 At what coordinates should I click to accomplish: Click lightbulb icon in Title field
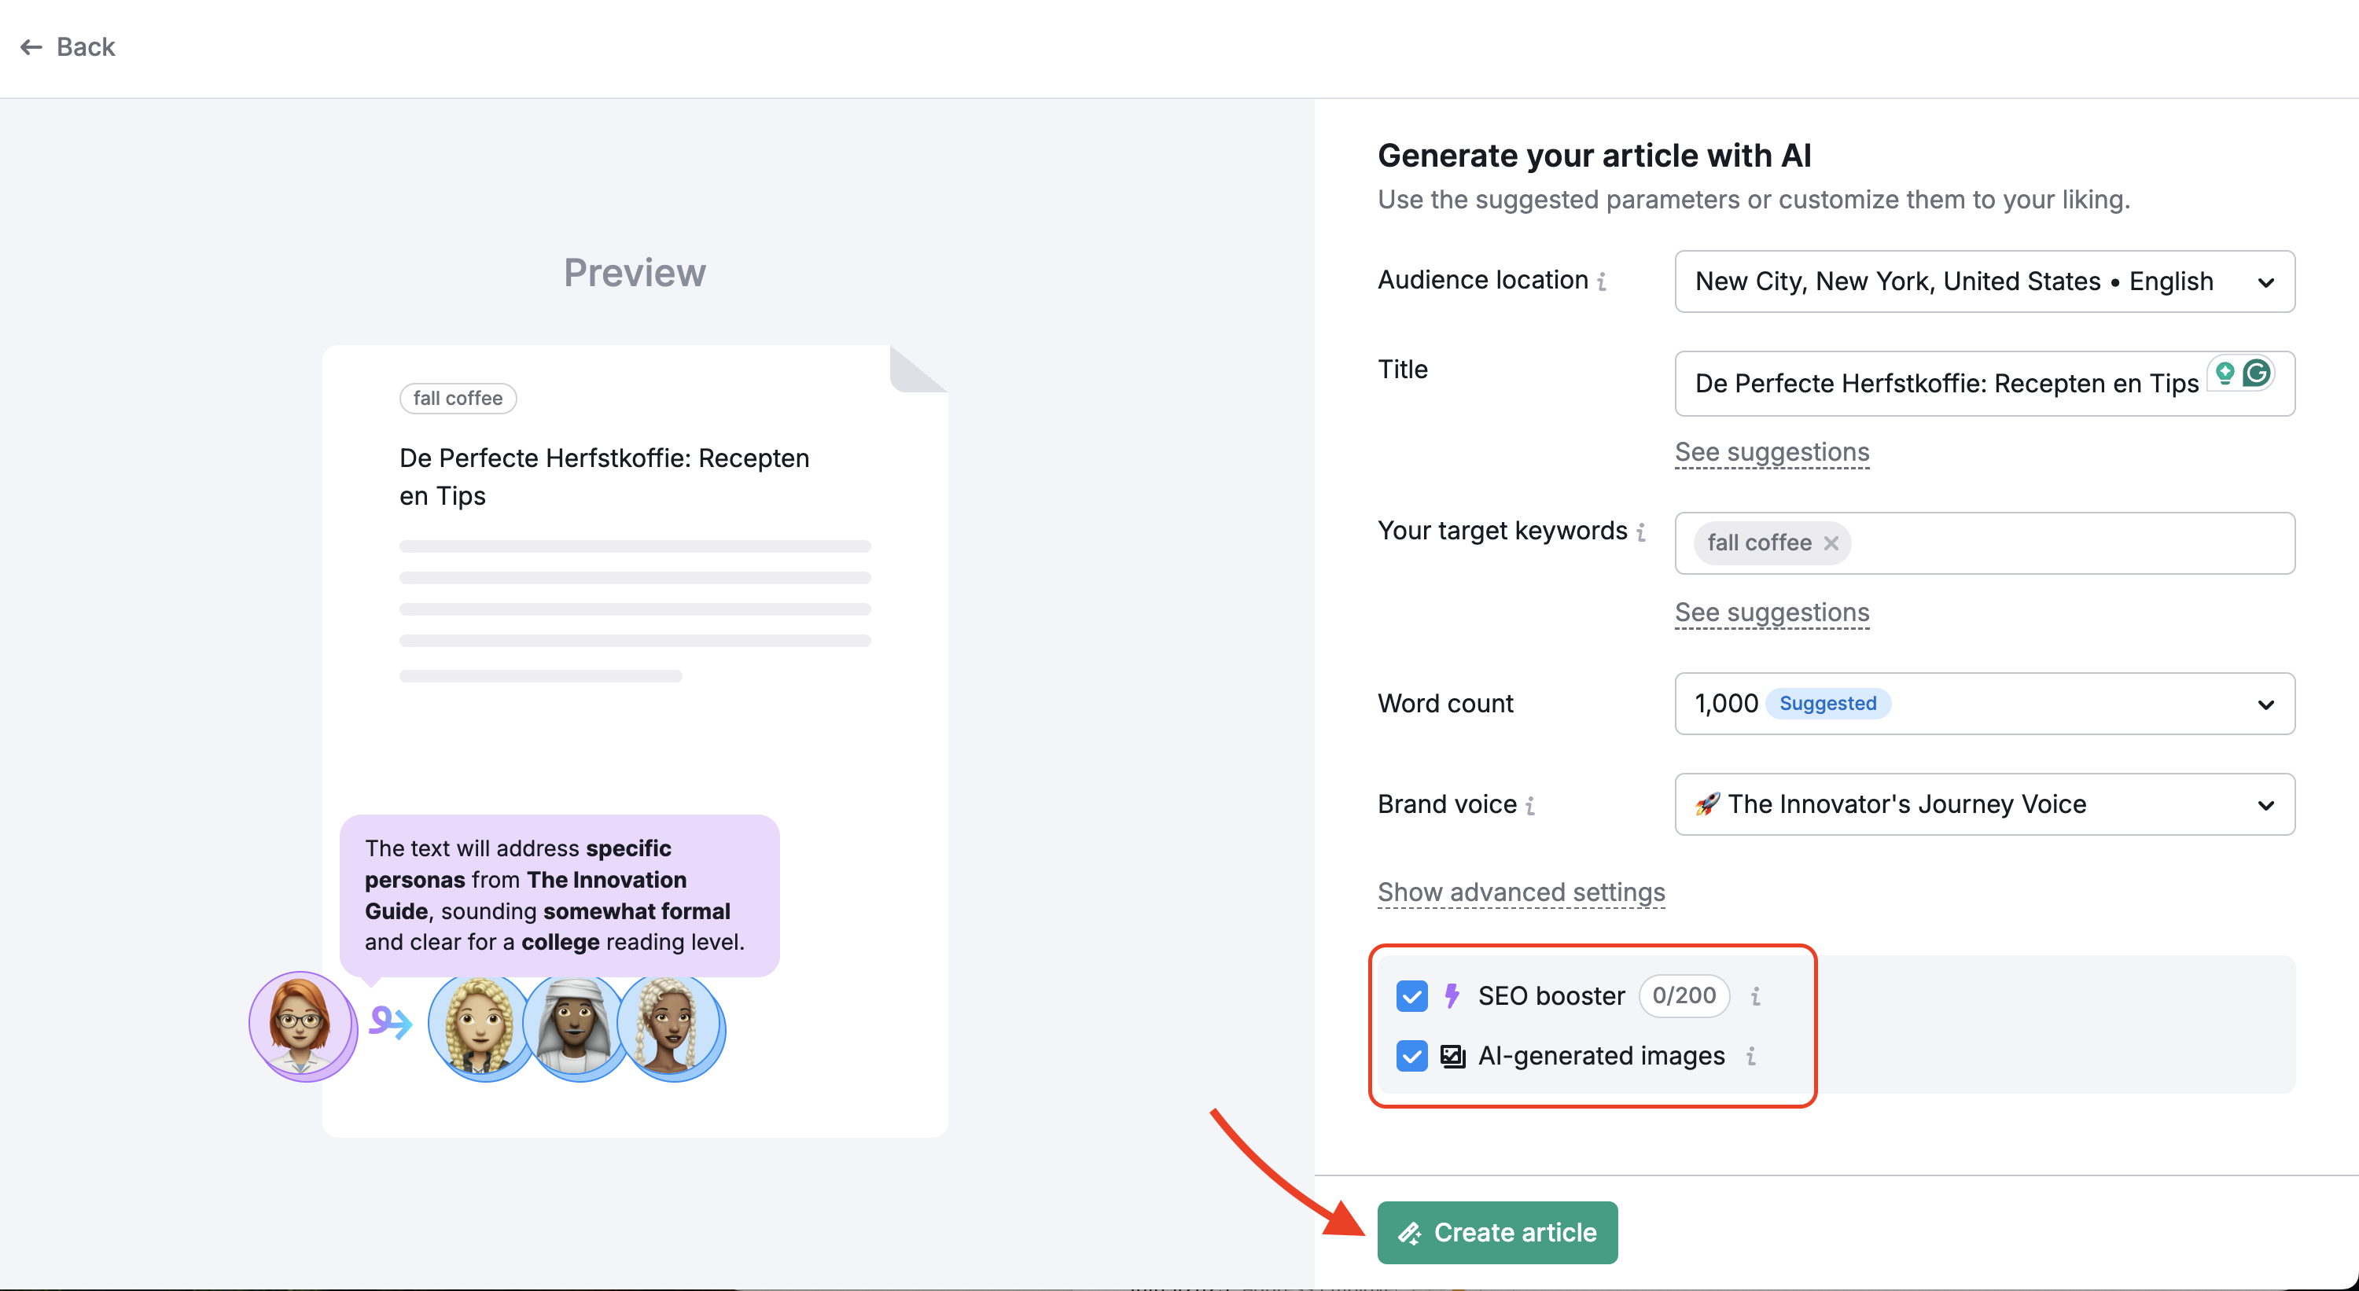coord(2225,373)
